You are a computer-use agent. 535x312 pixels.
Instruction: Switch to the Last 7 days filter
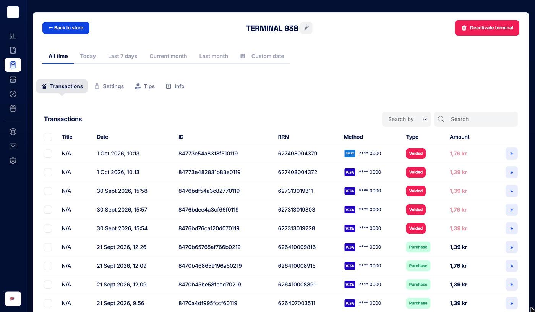coord(123,56)
